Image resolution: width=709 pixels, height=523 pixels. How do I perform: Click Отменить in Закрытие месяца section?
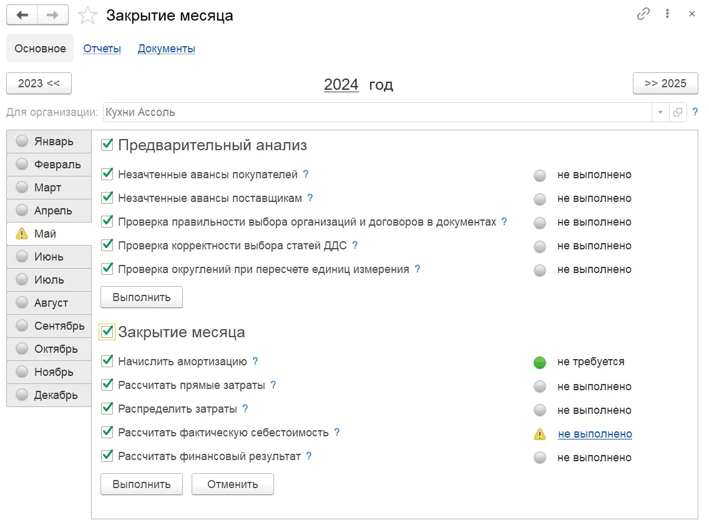pyautogui.click(x=232, y=484)
